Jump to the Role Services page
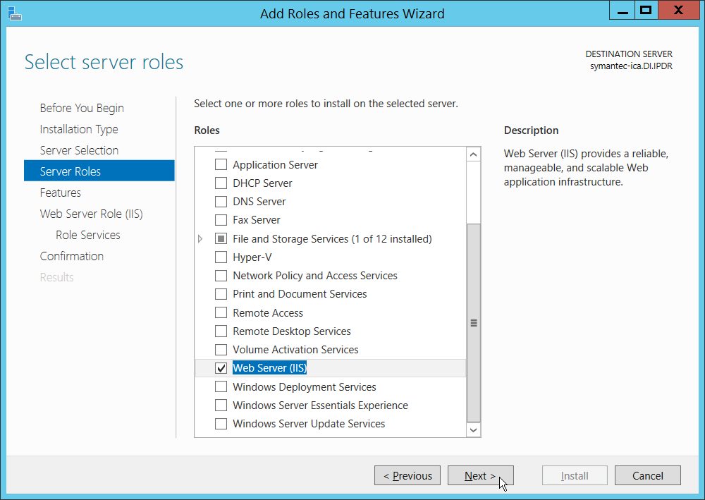705x500 pixels. [x=88, y=235]
